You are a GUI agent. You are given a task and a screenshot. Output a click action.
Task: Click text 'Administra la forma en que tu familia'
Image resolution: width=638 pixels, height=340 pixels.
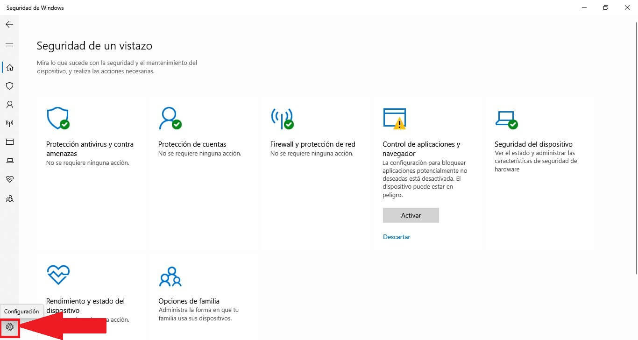tap(198, 314)
